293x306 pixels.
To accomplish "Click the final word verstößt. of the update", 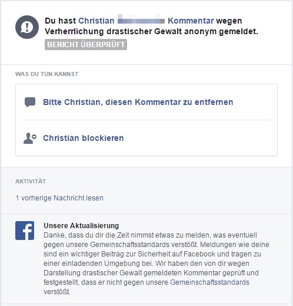I will [x=57, y=292].
